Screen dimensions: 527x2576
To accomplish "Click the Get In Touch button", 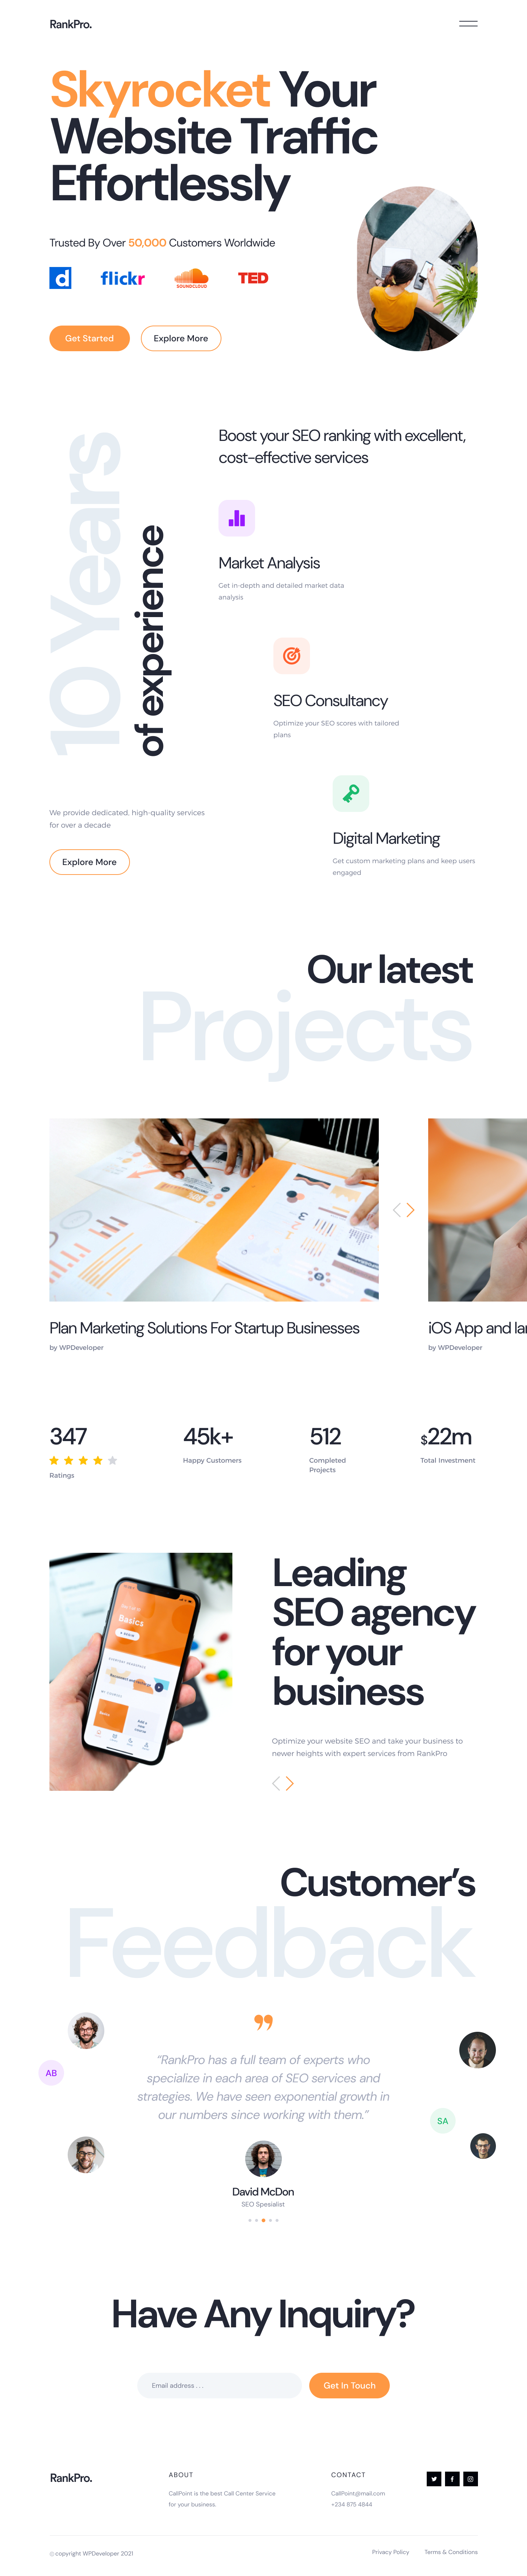I will coord(349,2385).
